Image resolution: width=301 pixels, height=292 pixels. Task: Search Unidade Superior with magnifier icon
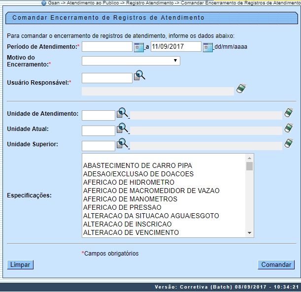122,143
